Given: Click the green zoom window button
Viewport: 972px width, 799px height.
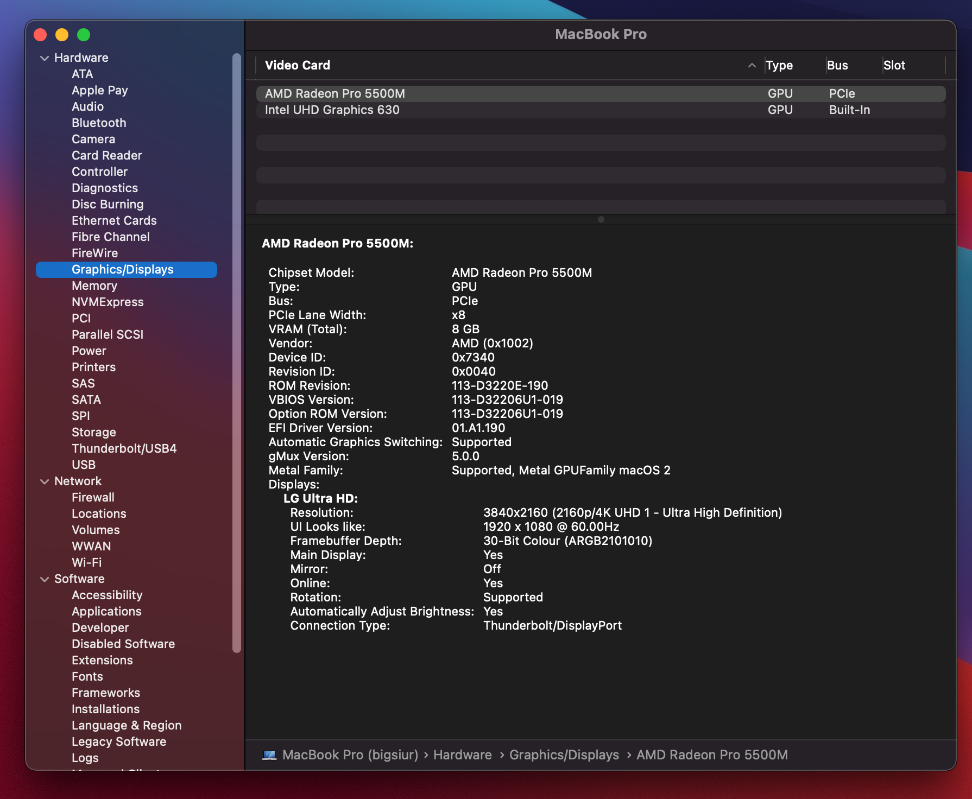Looking at the screenshot, I should click(x=84, y=35).
